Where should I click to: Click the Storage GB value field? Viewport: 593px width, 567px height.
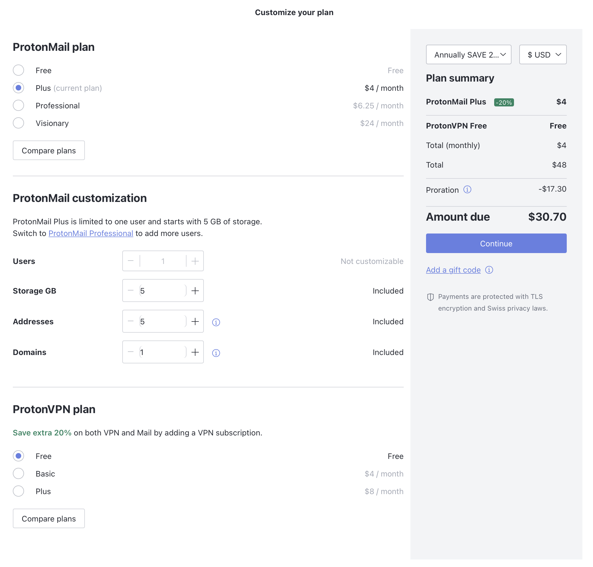163,291
